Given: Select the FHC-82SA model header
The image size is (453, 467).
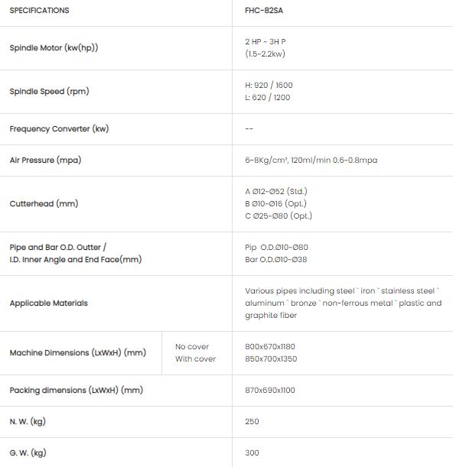Looking at the screenshot, I should pyautogui.click(x=264, y=11).
